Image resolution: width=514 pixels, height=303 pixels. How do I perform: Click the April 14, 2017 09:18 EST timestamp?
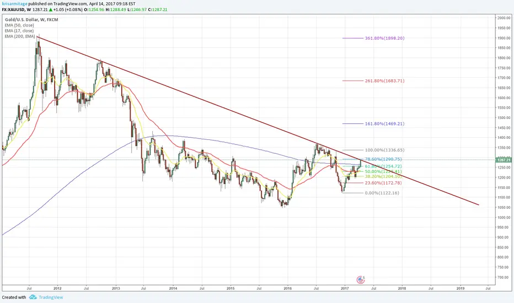pyautogui.click(x=112, y=4)
